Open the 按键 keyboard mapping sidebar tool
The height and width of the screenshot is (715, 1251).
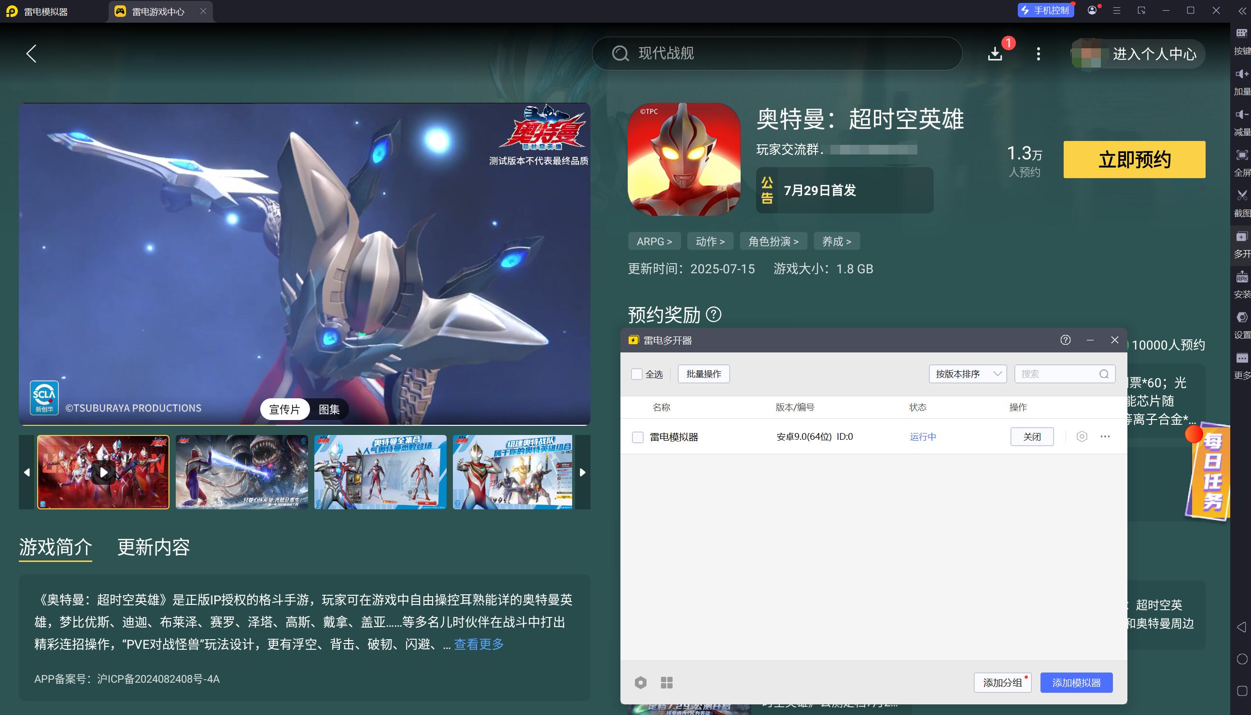(1242, 41)
